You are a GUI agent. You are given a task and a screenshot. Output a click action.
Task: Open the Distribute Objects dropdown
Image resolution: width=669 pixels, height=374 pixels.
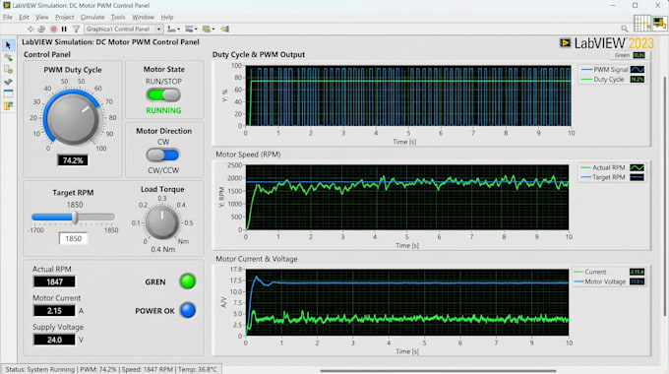coord(191,29)
